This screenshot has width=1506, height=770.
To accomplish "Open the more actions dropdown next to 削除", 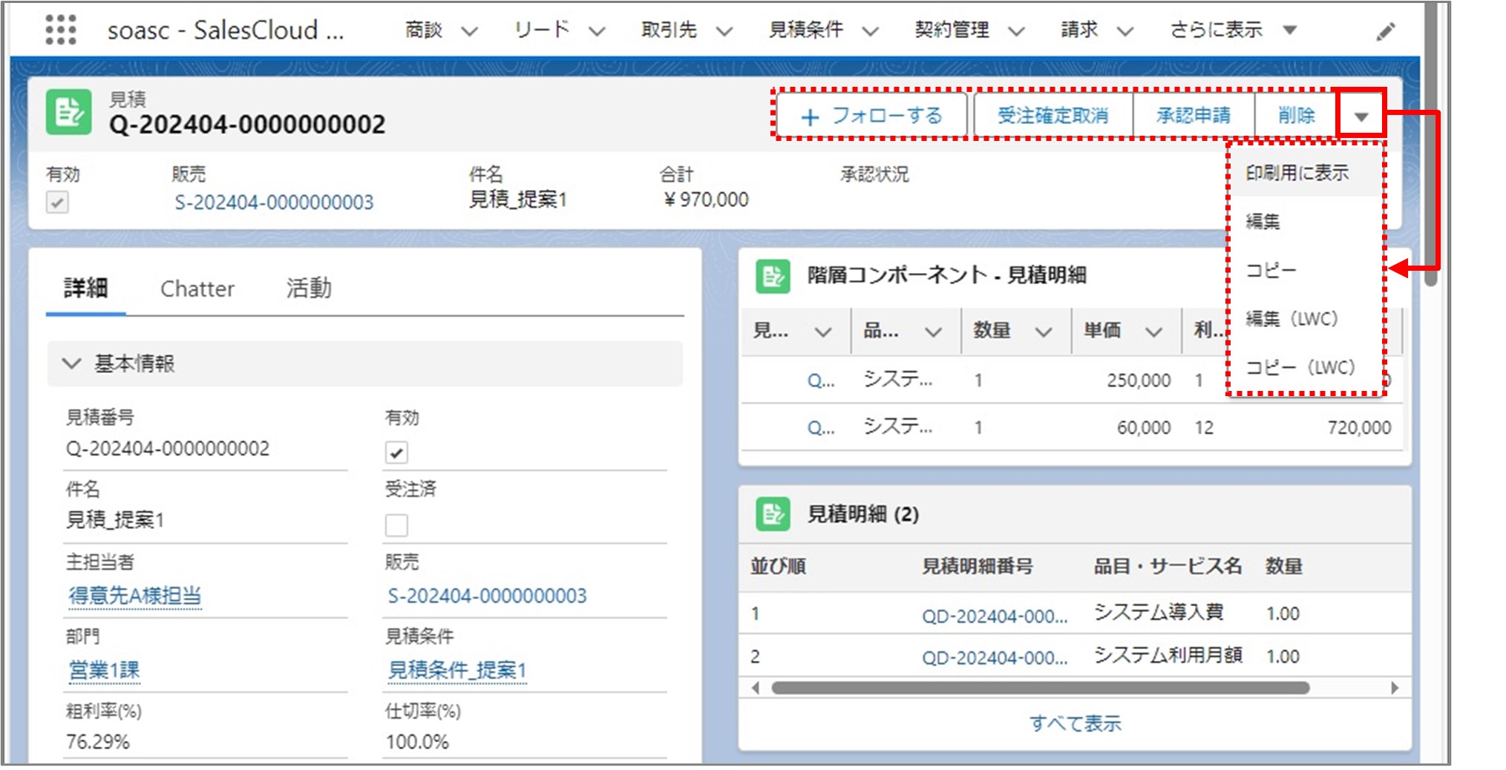I will coord(1361,115).
